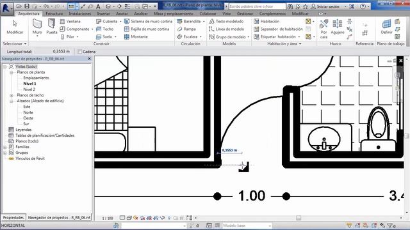Select the Montante tool
The width and height of the screenshot is (410, 230).
[136, 37]
